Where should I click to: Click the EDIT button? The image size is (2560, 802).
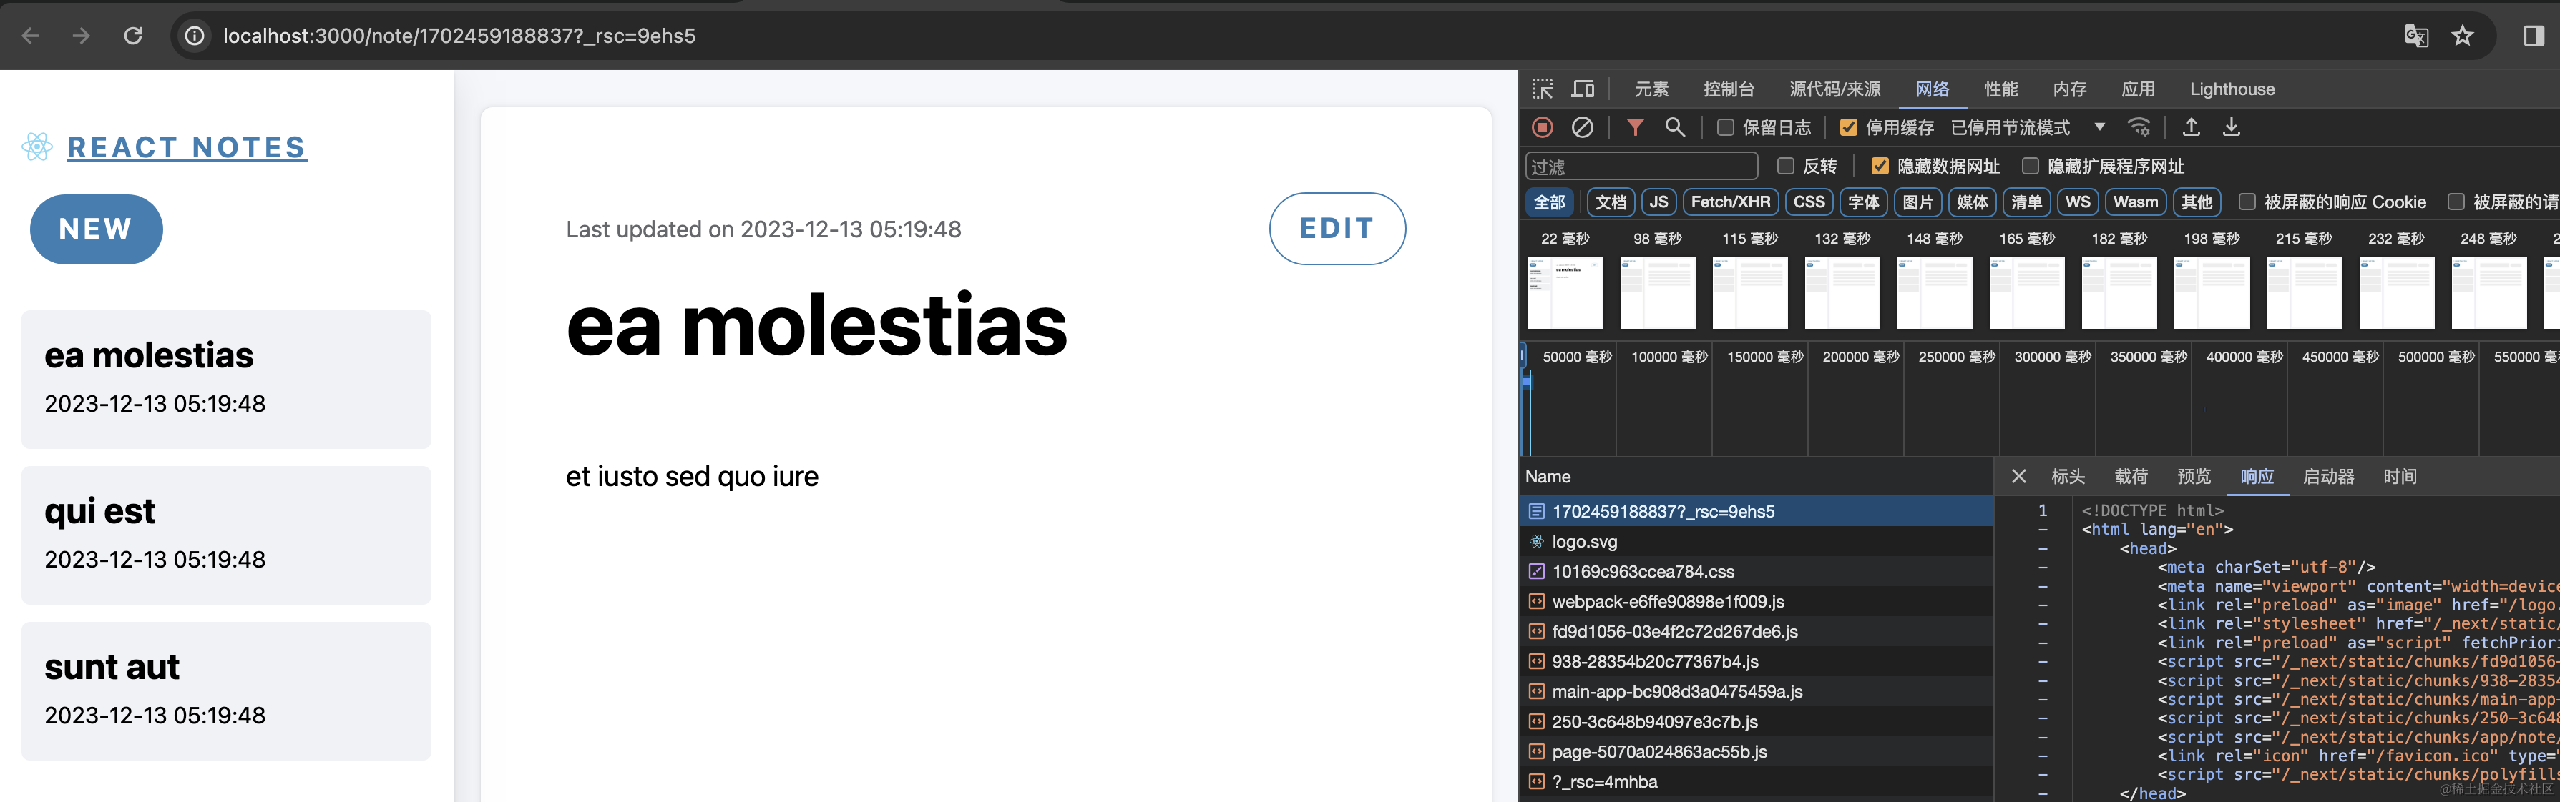(x=1337, y=229)
